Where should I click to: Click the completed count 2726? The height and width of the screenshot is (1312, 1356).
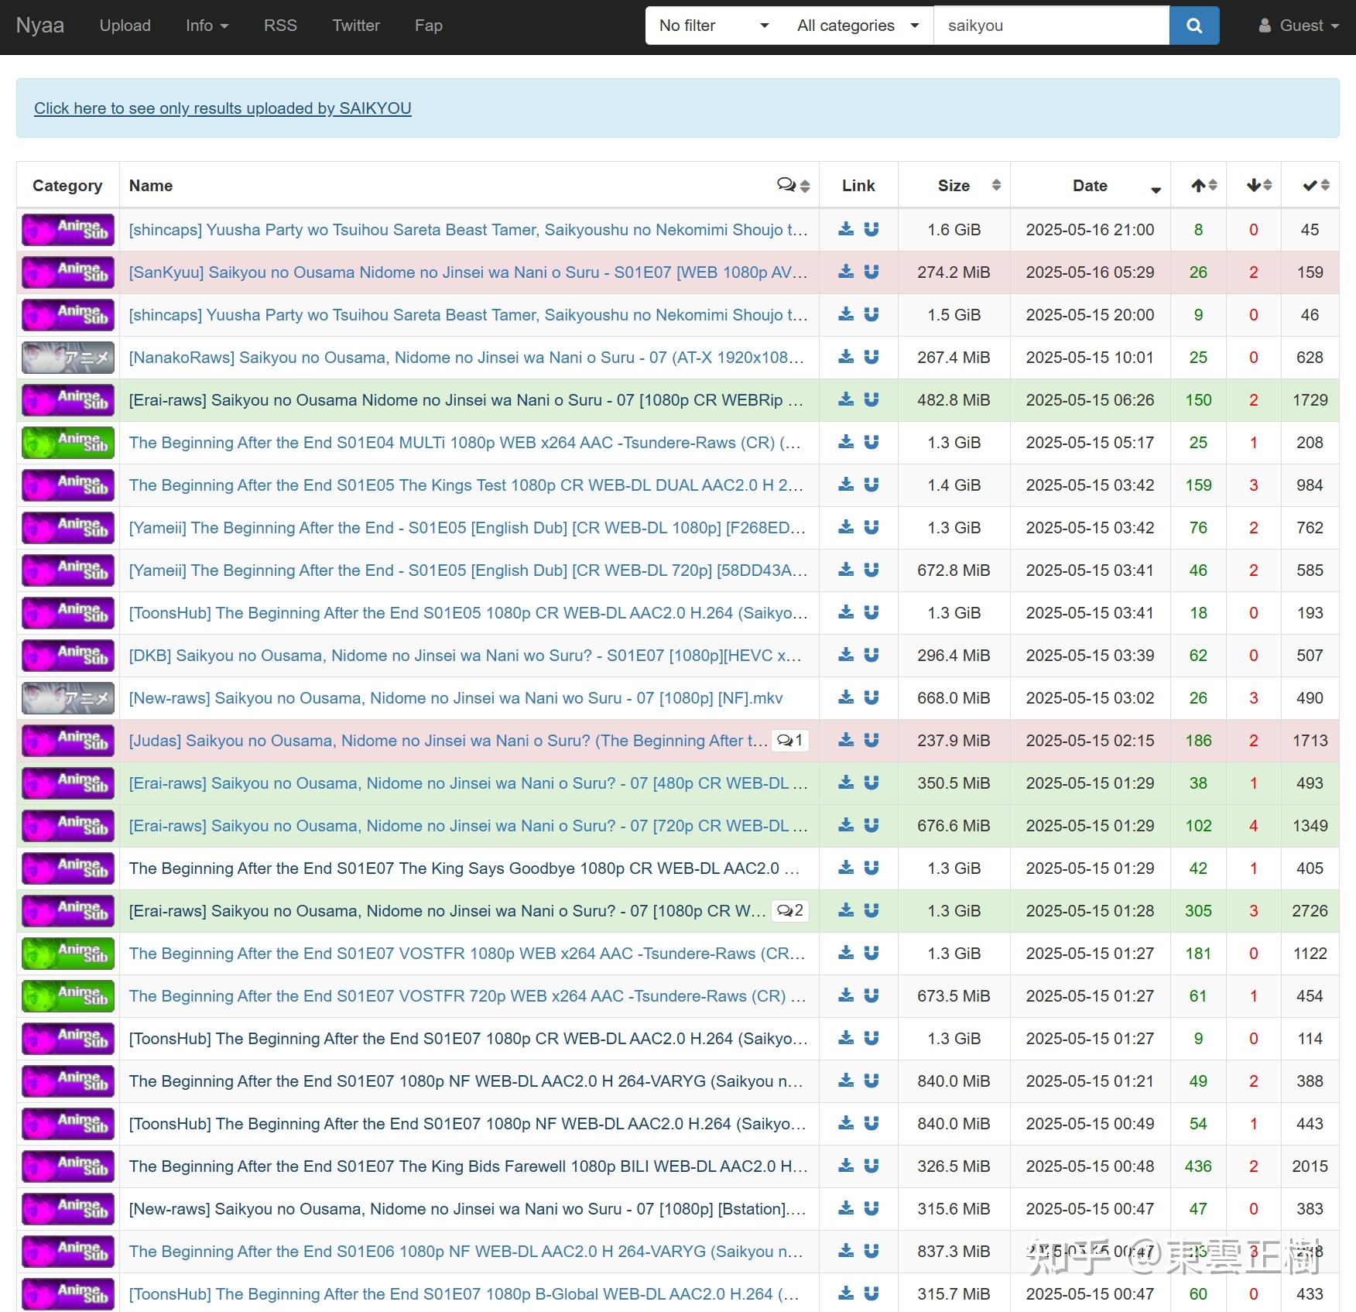[1310, 911]
